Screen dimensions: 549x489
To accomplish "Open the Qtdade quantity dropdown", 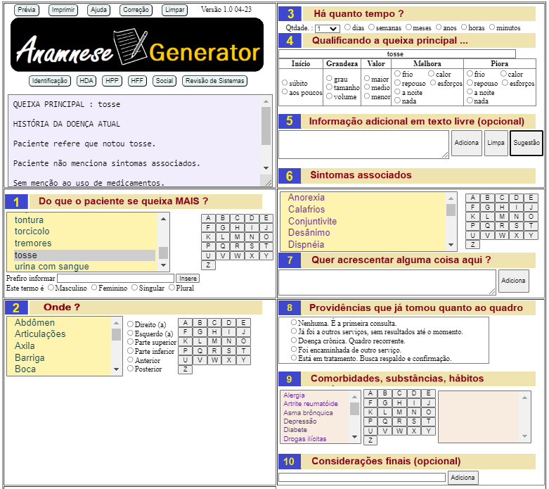I will (327, 28).
